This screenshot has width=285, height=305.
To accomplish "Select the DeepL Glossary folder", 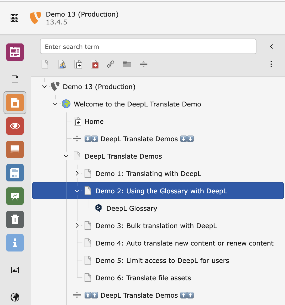I will tap(132, 209).
